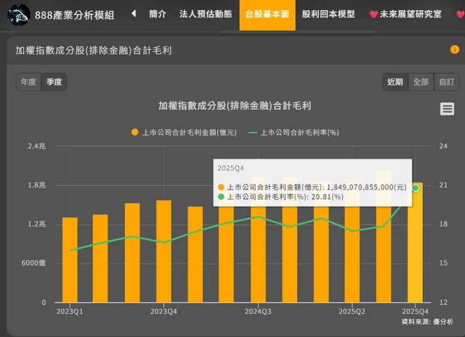
Task: Click the heart icon before 未來展望研究室
Action: (x=373, y=14)
